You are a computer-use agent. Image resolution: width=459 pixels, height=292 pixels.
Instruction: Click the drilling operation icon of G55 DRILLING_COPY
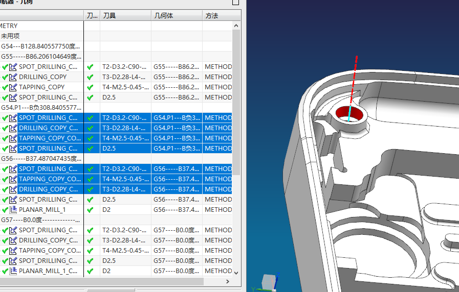(x=13, y=77)
